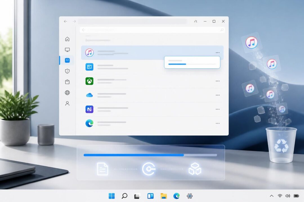Go back using title bar back arrow
Image resolution: width=304 pixels, height=202 pixels.
66,21
